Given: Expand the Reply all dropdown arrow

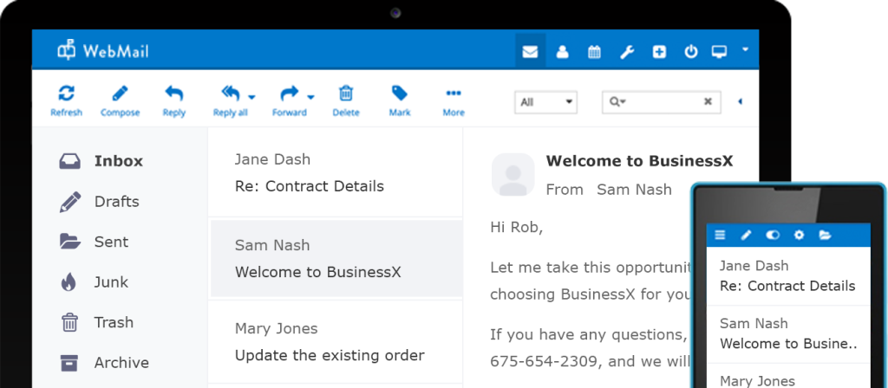Looking at the screenshot, I should (x=251, y=97).
